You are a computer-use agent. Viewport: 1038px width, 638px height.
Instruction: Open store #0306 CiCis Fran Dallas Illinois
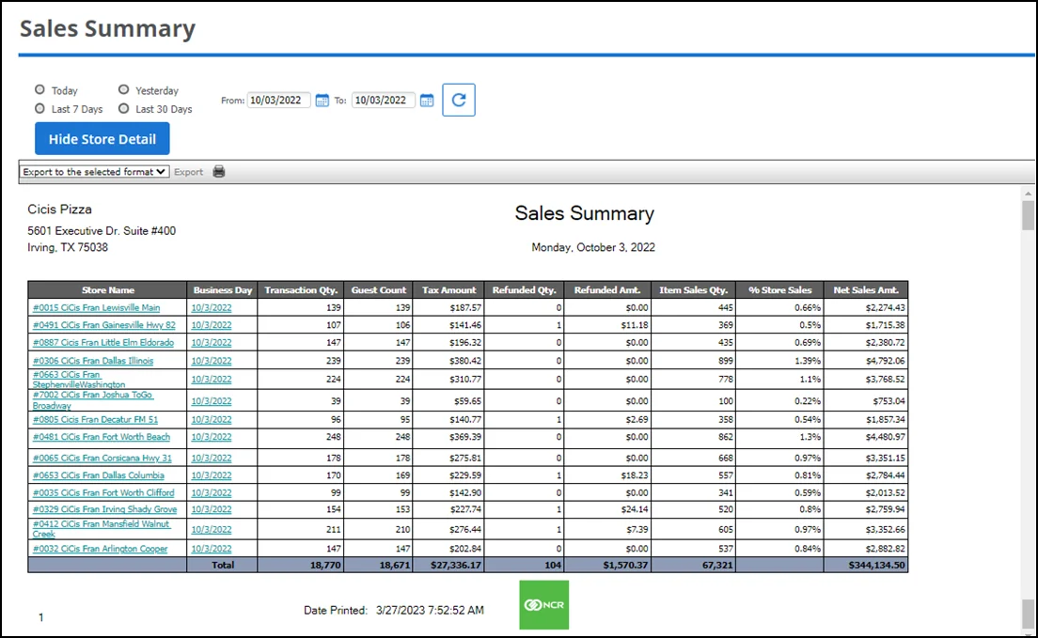pos(93,361)
